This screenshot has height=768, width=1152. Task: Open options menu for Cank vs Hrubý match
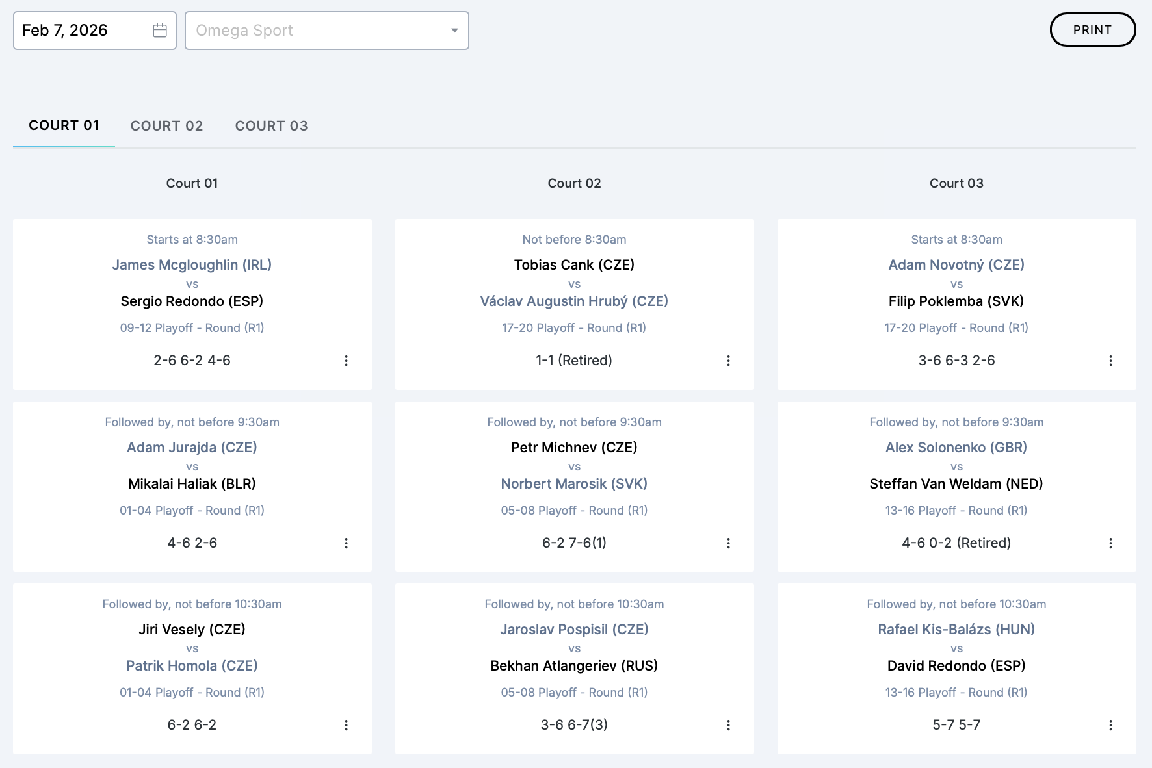coord(728,361)
